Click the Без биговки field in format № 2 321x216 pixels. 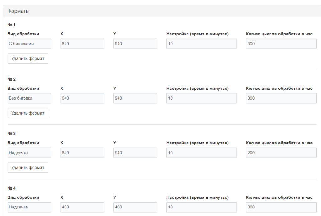click(29, 98)
